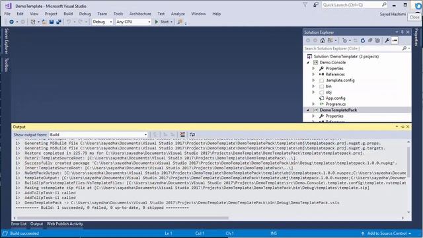
Task: Open the Window menu
Action: 198,14
